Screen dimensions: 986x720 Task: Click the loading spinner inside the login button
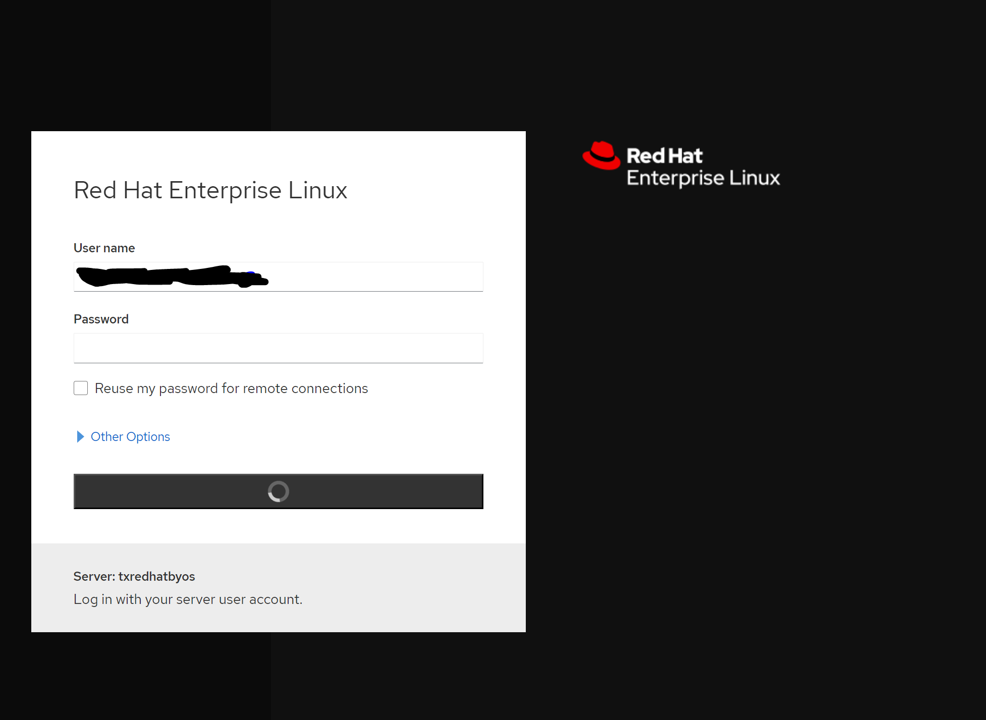[278, 491]
